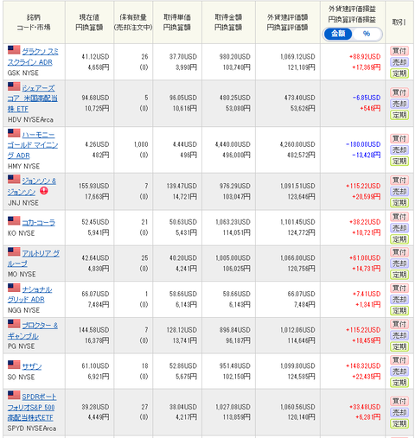Switch profit display to % mode
Image resolution: width=415 pixels, height=438 pixels.
367,34
